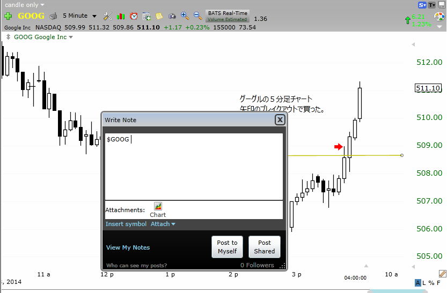The image size is (447, 293).
Task: Click the Insert symbol link
Action: coord(126,224)
